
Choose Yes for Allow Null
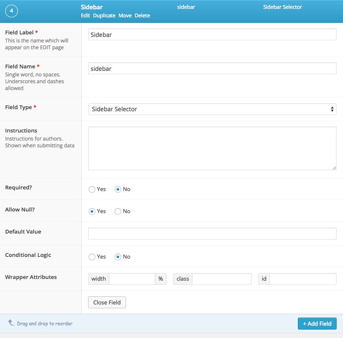coord(92,211)
